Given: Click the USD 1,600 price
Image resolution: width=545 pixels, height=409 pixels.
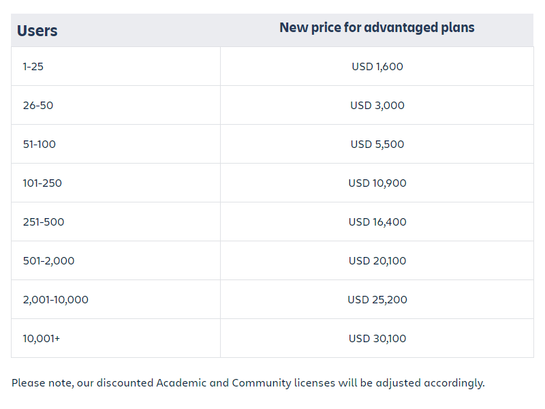Looking at the screenshot, I should point(377,67).
